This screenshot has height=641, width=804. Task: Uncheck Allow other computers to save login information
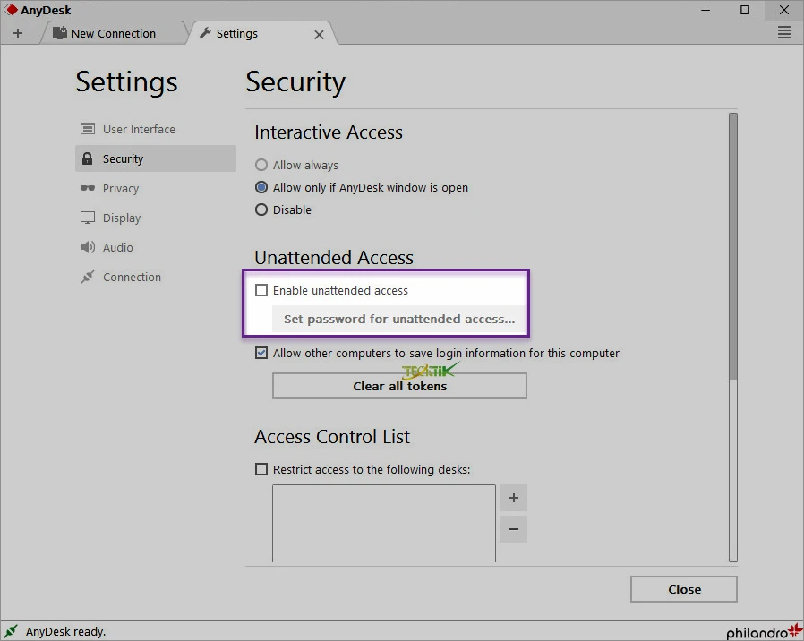click(x=261, y=353)
